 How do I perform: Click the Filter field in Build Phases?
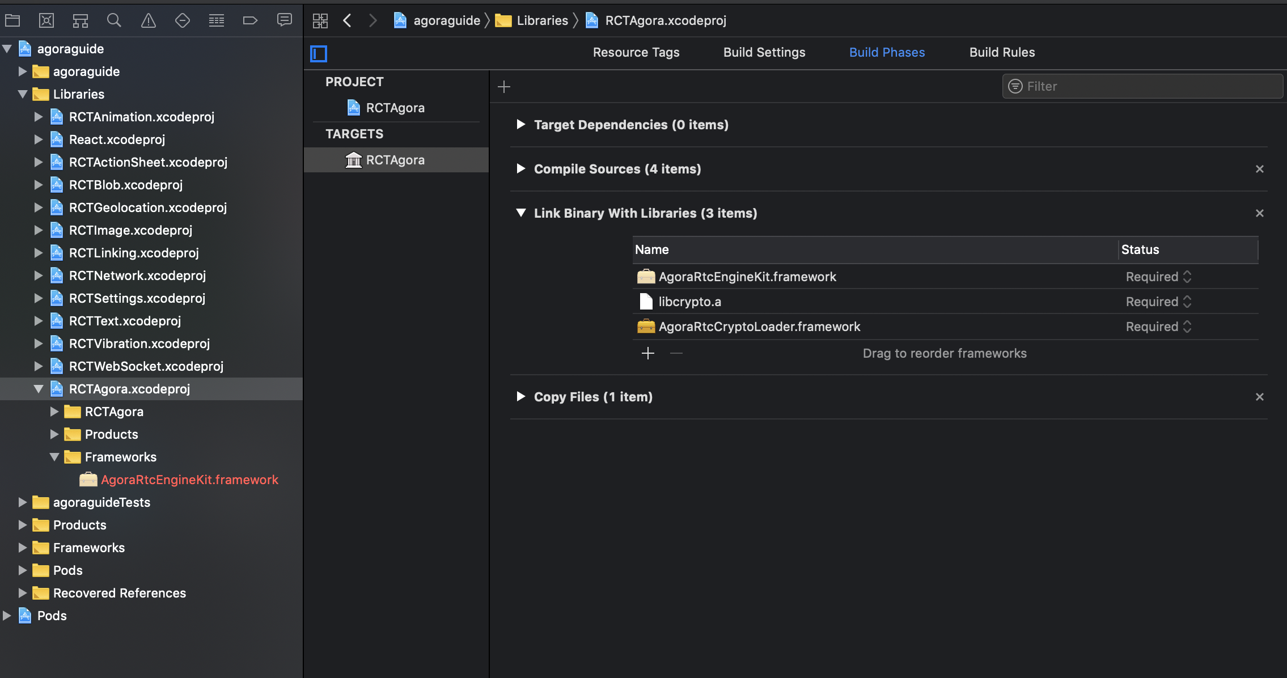pyautogui.click(x=1142, y=86)
